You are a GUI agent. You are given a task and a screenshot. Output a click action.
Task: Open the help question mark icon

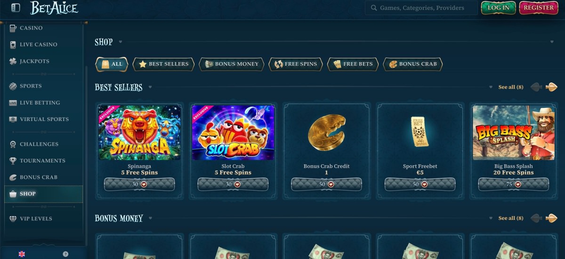[65, 254]
